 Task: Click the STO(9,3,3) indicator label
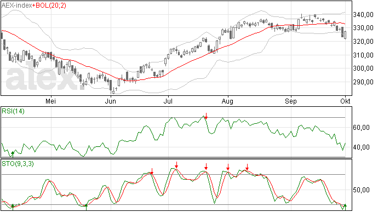click(18, 164)
